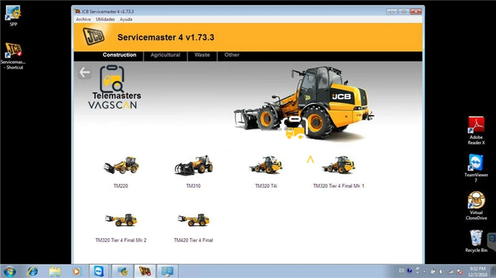
Task: Open the Ayuda menu
Action: tap(126, 19)
